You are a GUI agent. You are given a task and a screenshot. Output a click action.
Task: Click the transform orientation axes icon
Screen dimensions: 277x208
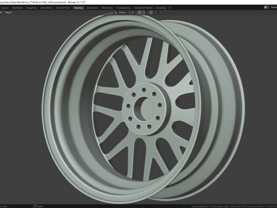click(116, 13)
